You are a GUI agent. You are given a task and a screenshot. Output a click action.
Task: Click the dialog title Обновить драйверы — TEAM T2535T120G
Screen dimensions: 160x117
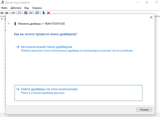click(41, 24)
